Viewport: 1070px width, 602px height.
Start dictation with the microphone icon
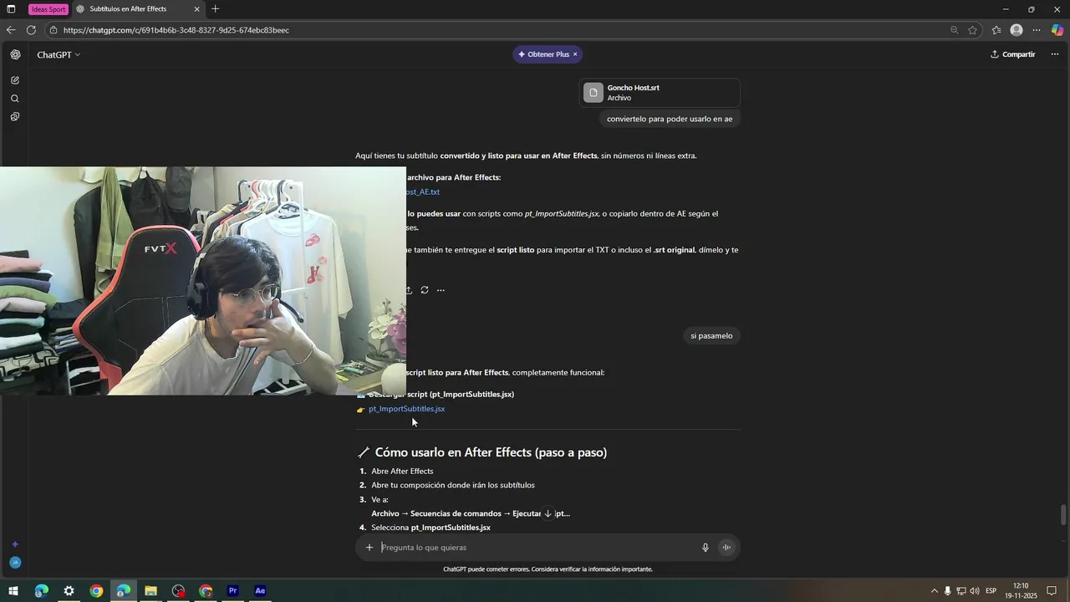pos(706,548)
